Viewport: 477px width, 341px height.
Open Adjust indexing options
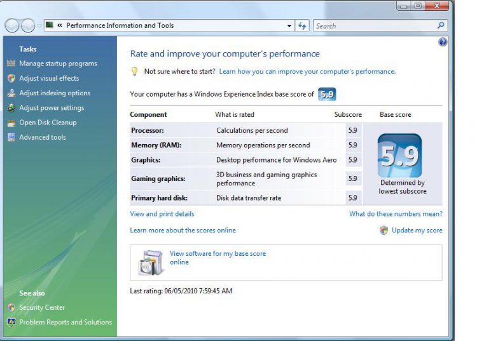[x=55, y=93]
